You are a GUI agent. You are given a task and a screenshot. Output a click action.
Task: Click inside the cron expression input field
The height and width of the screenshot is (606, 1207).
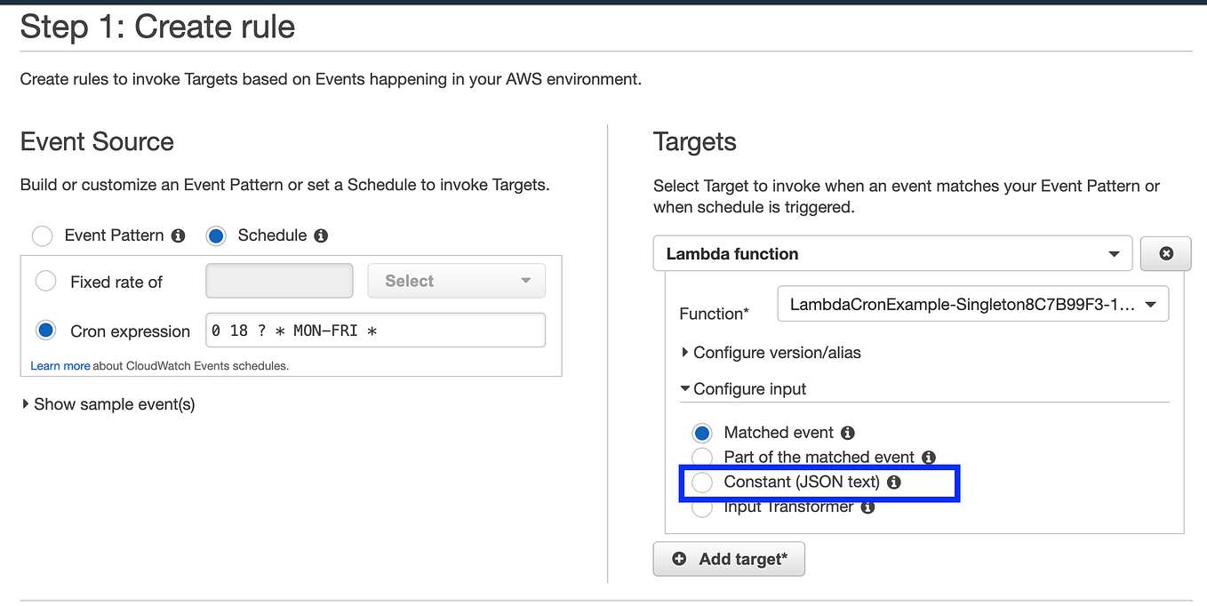coord(375,330)
